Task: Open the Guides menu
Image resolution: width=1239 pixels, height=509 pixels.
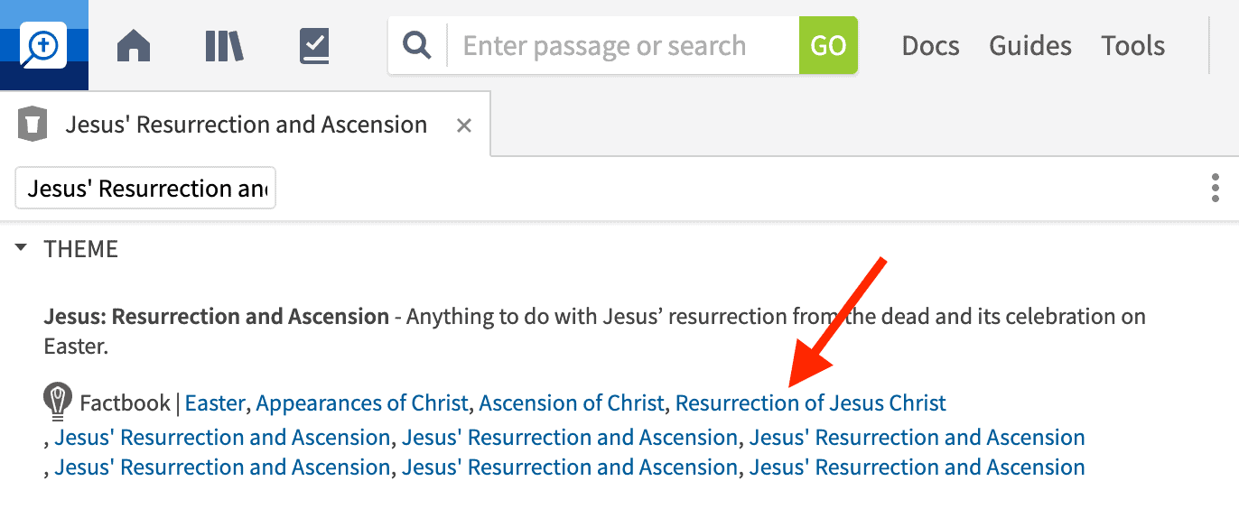Action: tap(1030, 45)
